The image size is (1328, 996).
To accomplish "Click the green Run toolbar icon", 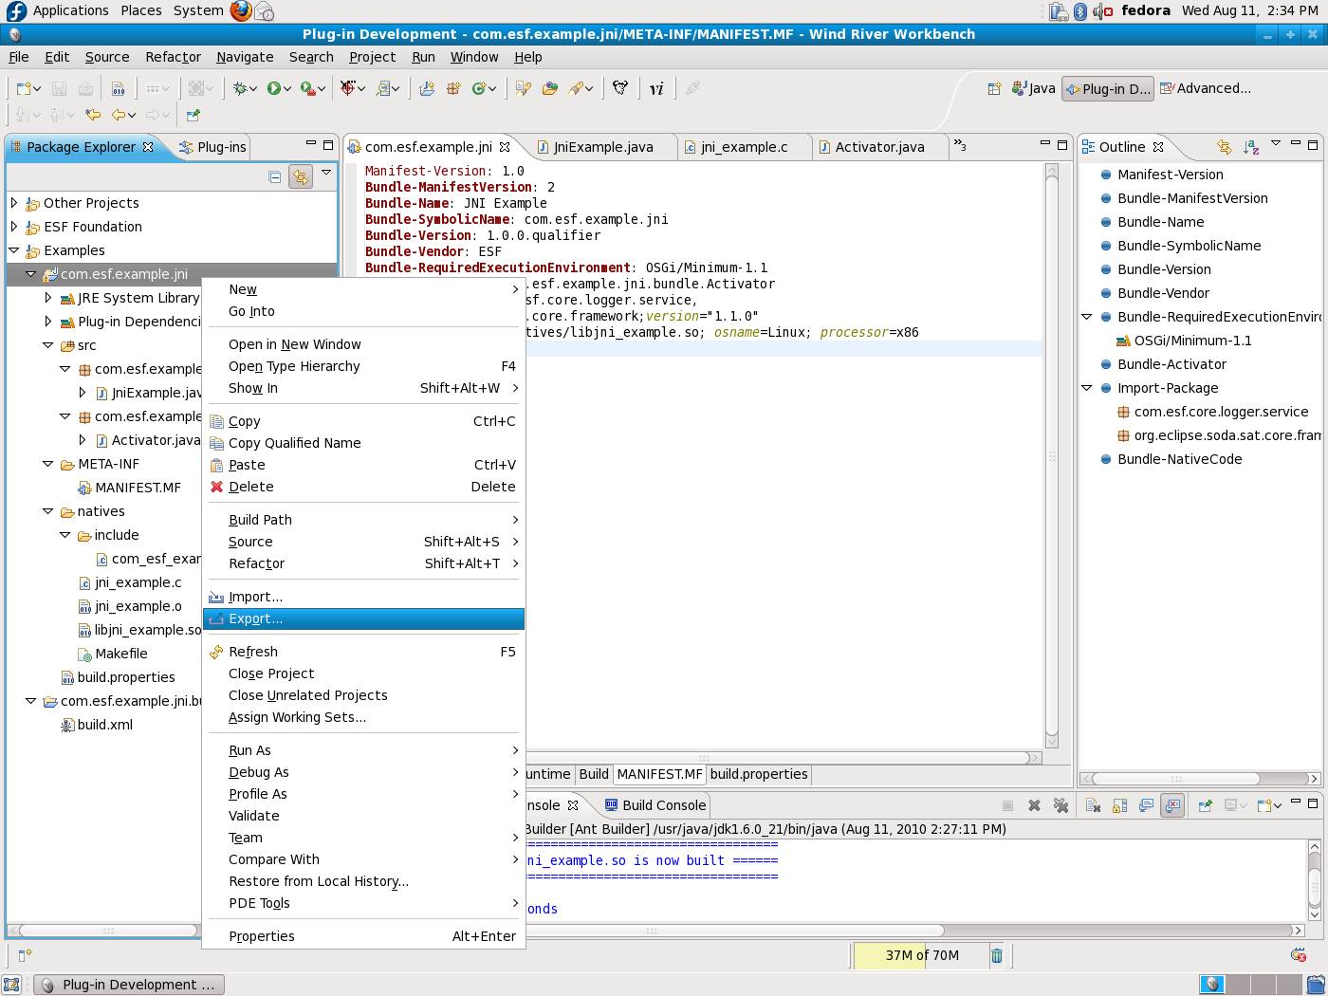I will click(x=273, y=88).
